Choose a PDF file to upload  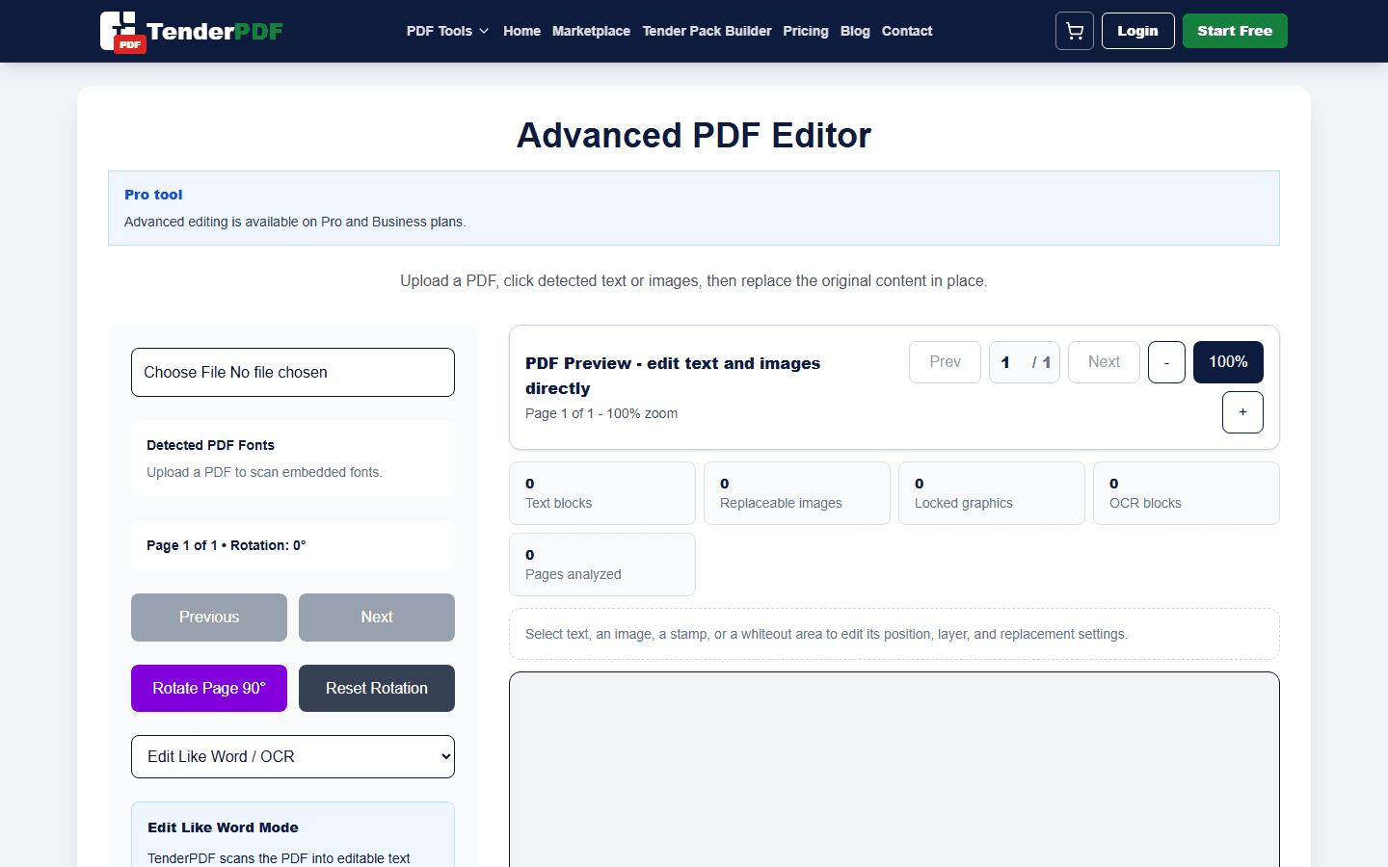[293, 372]
